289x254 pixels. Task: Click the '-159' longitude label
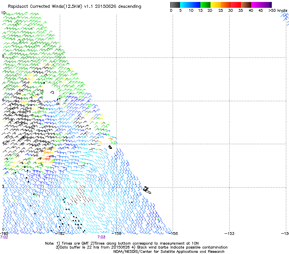pyautogui.click(x=117, y=233)
